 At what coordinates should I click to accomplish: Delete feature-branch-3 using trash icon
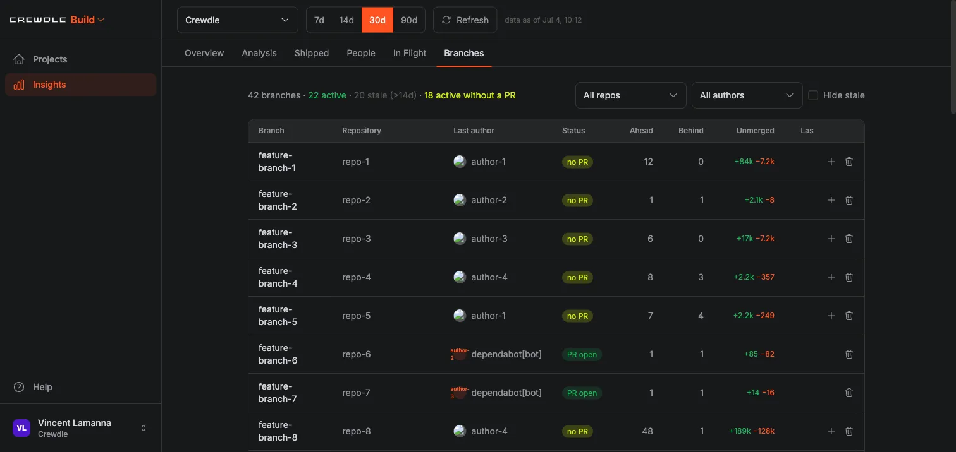(849, 239)
